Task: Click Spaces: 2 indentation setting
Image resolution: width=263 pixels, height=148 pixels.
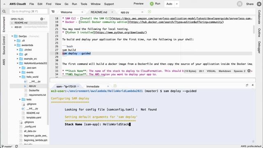Action: (x=240, y=71)
